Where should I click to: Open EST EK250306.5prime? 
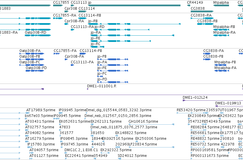(151, 139)
